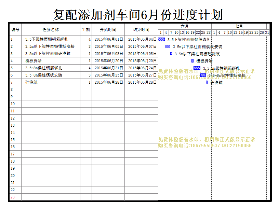279x209 pixels.
Task: Click row 7 end date 2015年06月28日
Action: (141, 82)
